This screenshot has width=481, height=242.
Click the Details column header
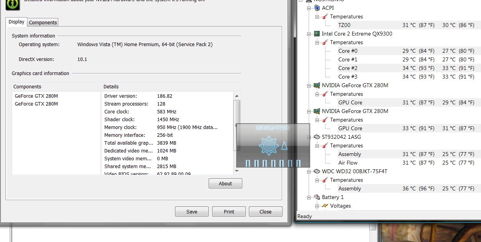pos(172,87)
